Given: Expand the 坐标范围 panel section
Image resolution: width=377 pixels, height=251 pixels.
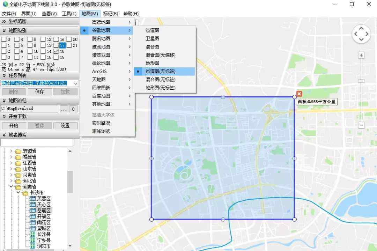Looking at the screenshot, I should tap(4, 21).
